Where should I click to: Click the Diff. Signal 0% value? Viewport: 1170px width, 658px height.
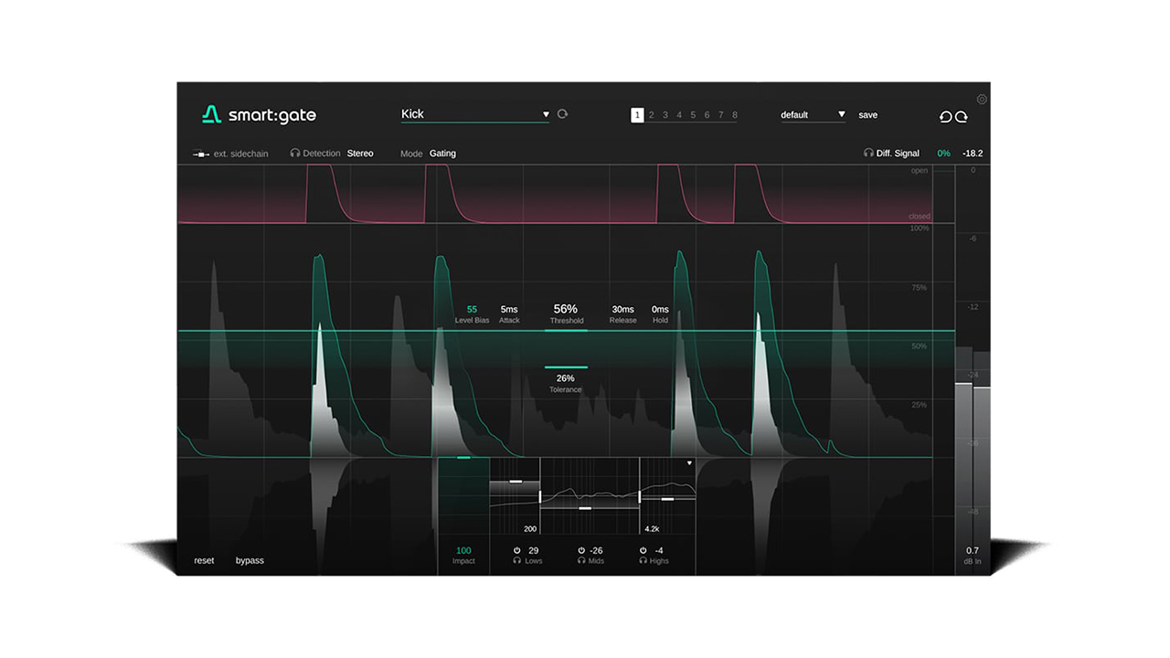point(944,154)
